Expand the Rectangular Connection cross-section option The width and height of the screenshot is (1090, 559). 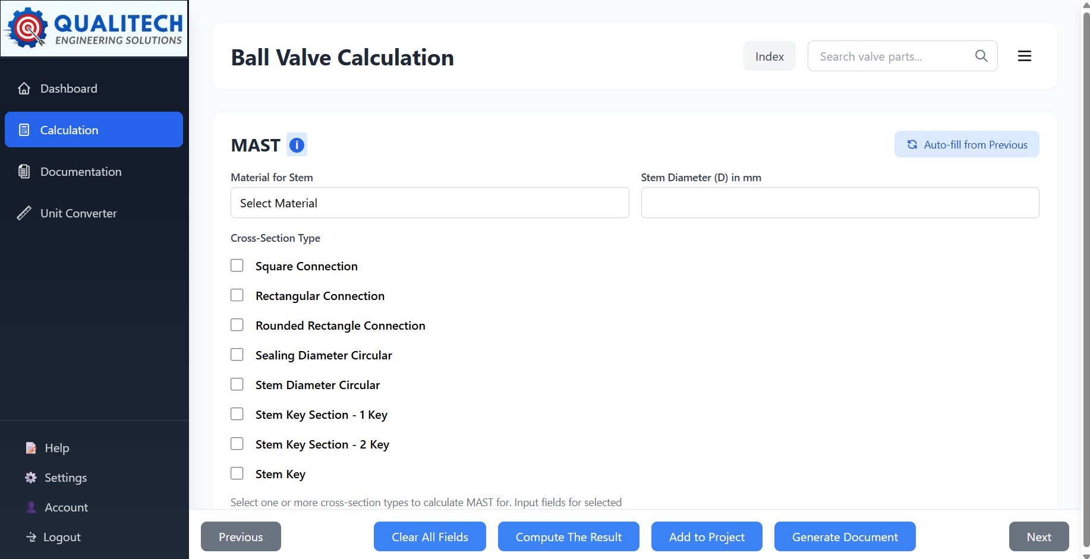(237, 295)
